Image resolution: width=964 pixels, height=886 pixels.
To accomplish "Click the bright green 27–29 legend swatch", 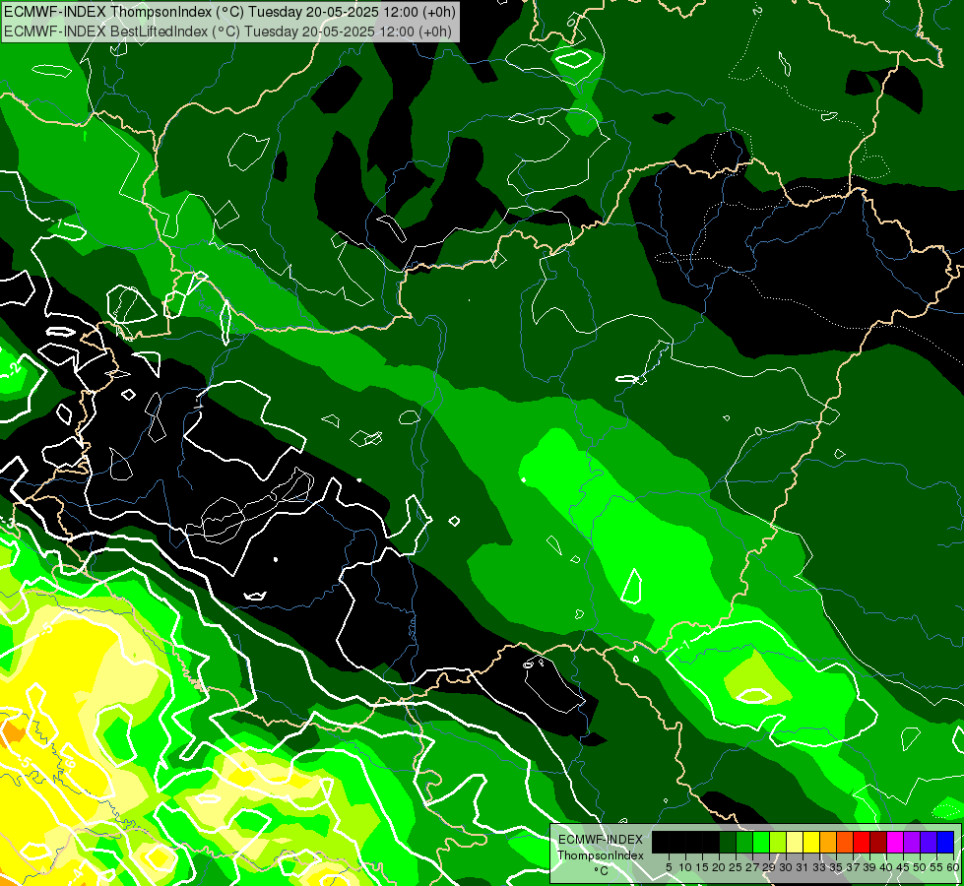I will pyautogui.click(x=761, y=842).
